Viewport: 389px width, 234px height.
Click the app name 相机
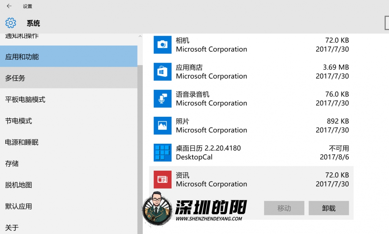[183, 40]
